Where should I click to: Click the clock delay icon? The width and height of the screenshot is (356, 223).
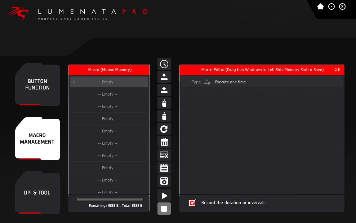point(164,64)
